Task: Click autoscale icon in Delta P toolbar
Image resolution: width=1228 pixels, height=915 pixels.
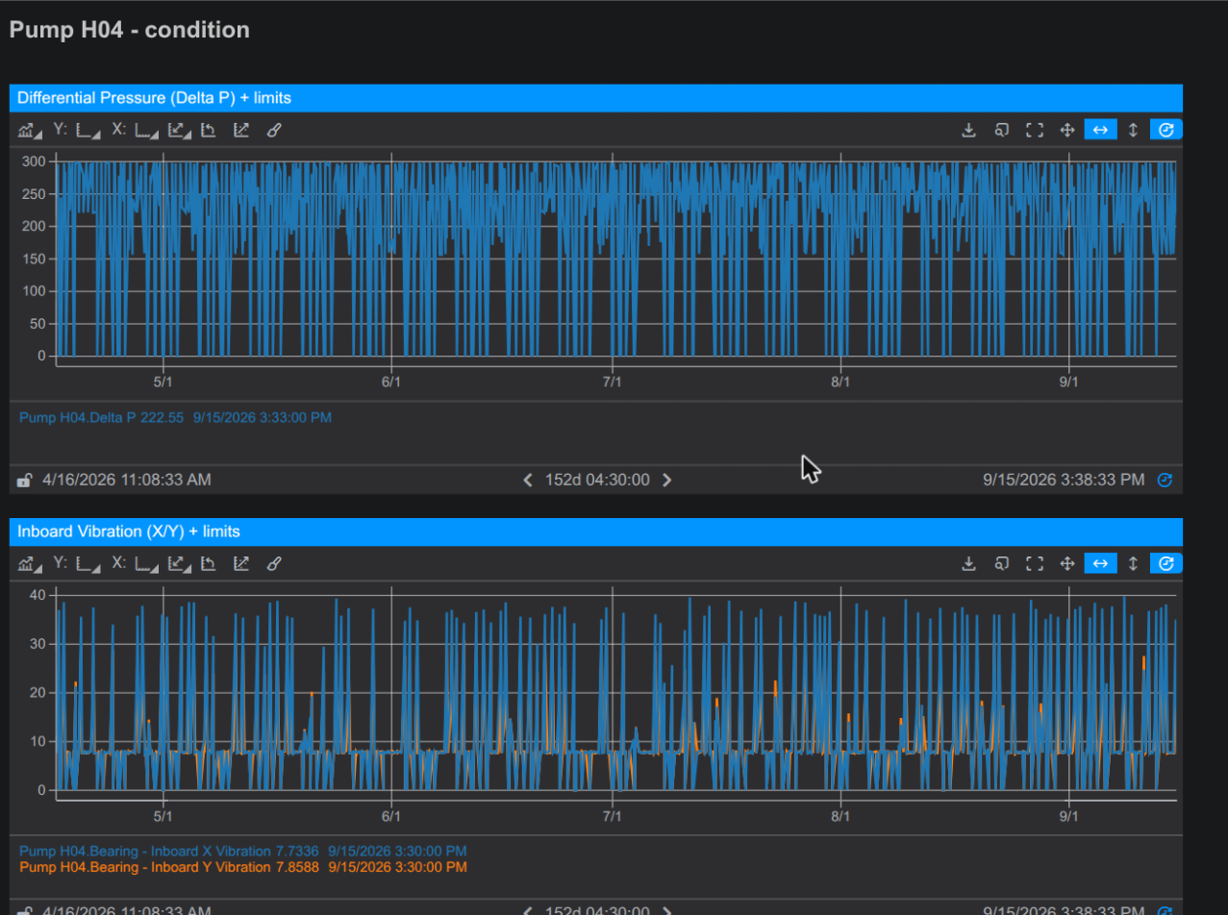Action: click(241, 130)
